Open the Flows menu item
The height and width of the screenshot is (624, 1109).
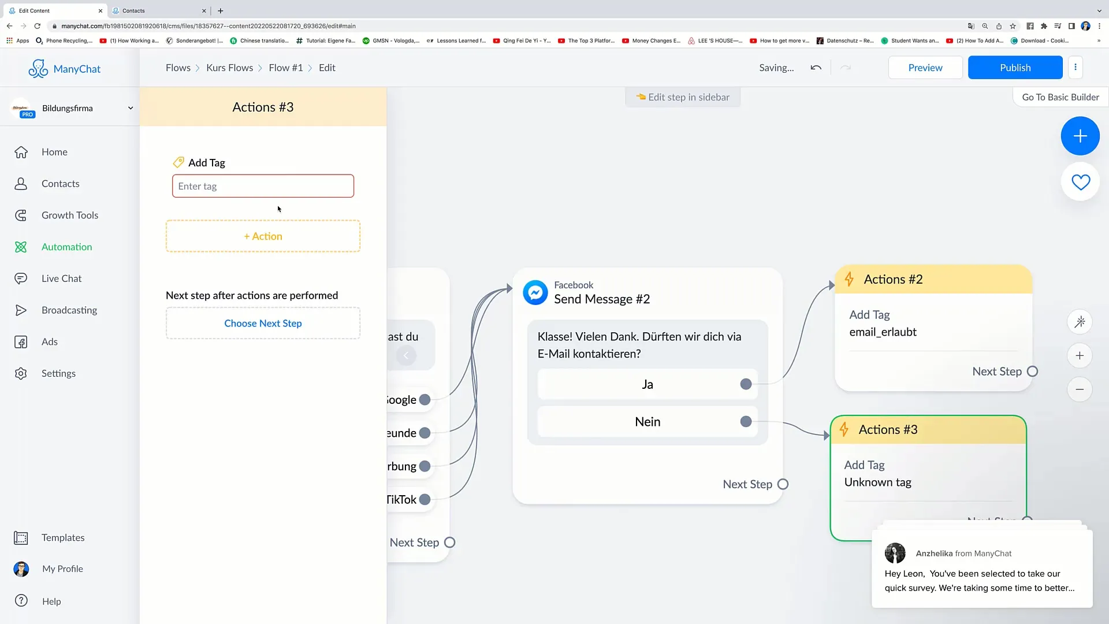point(178,68)
